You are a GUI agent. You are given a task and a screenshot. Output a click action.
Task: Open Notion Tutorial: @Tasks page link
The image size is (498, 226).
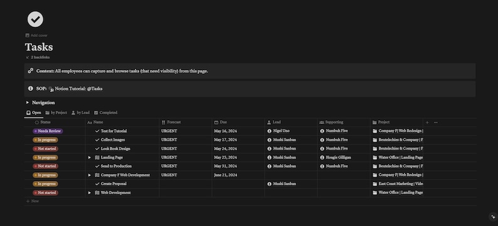(76, 89)
